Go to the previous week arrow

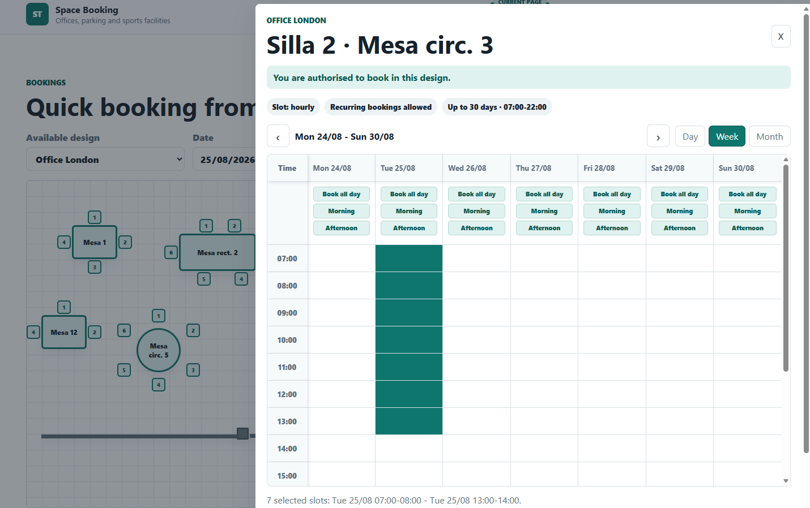click(278, 137)
